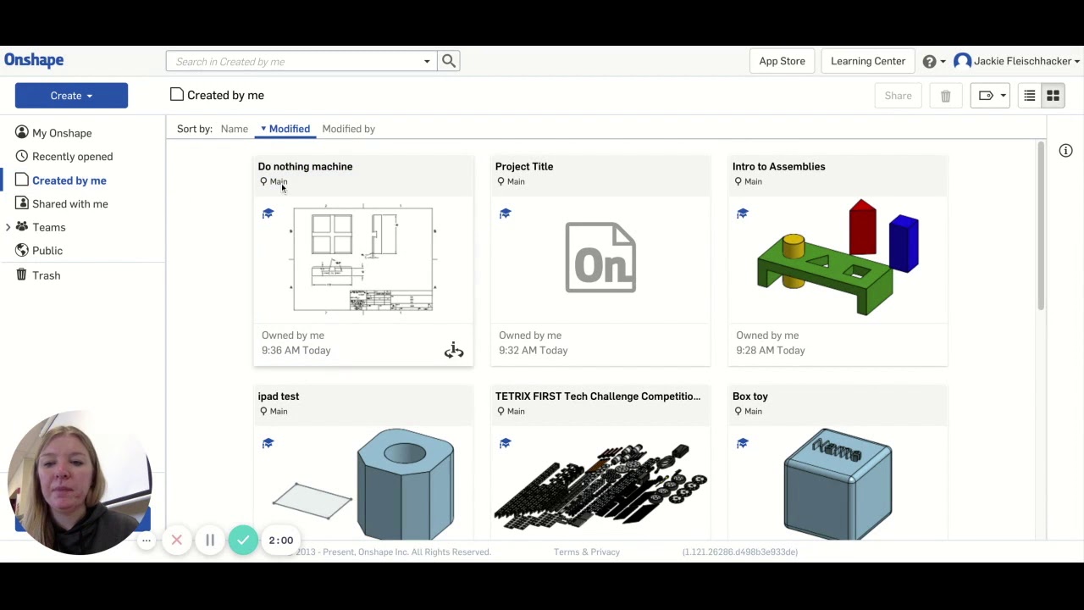Click the trash delete toolbar icon

[945, 96]
